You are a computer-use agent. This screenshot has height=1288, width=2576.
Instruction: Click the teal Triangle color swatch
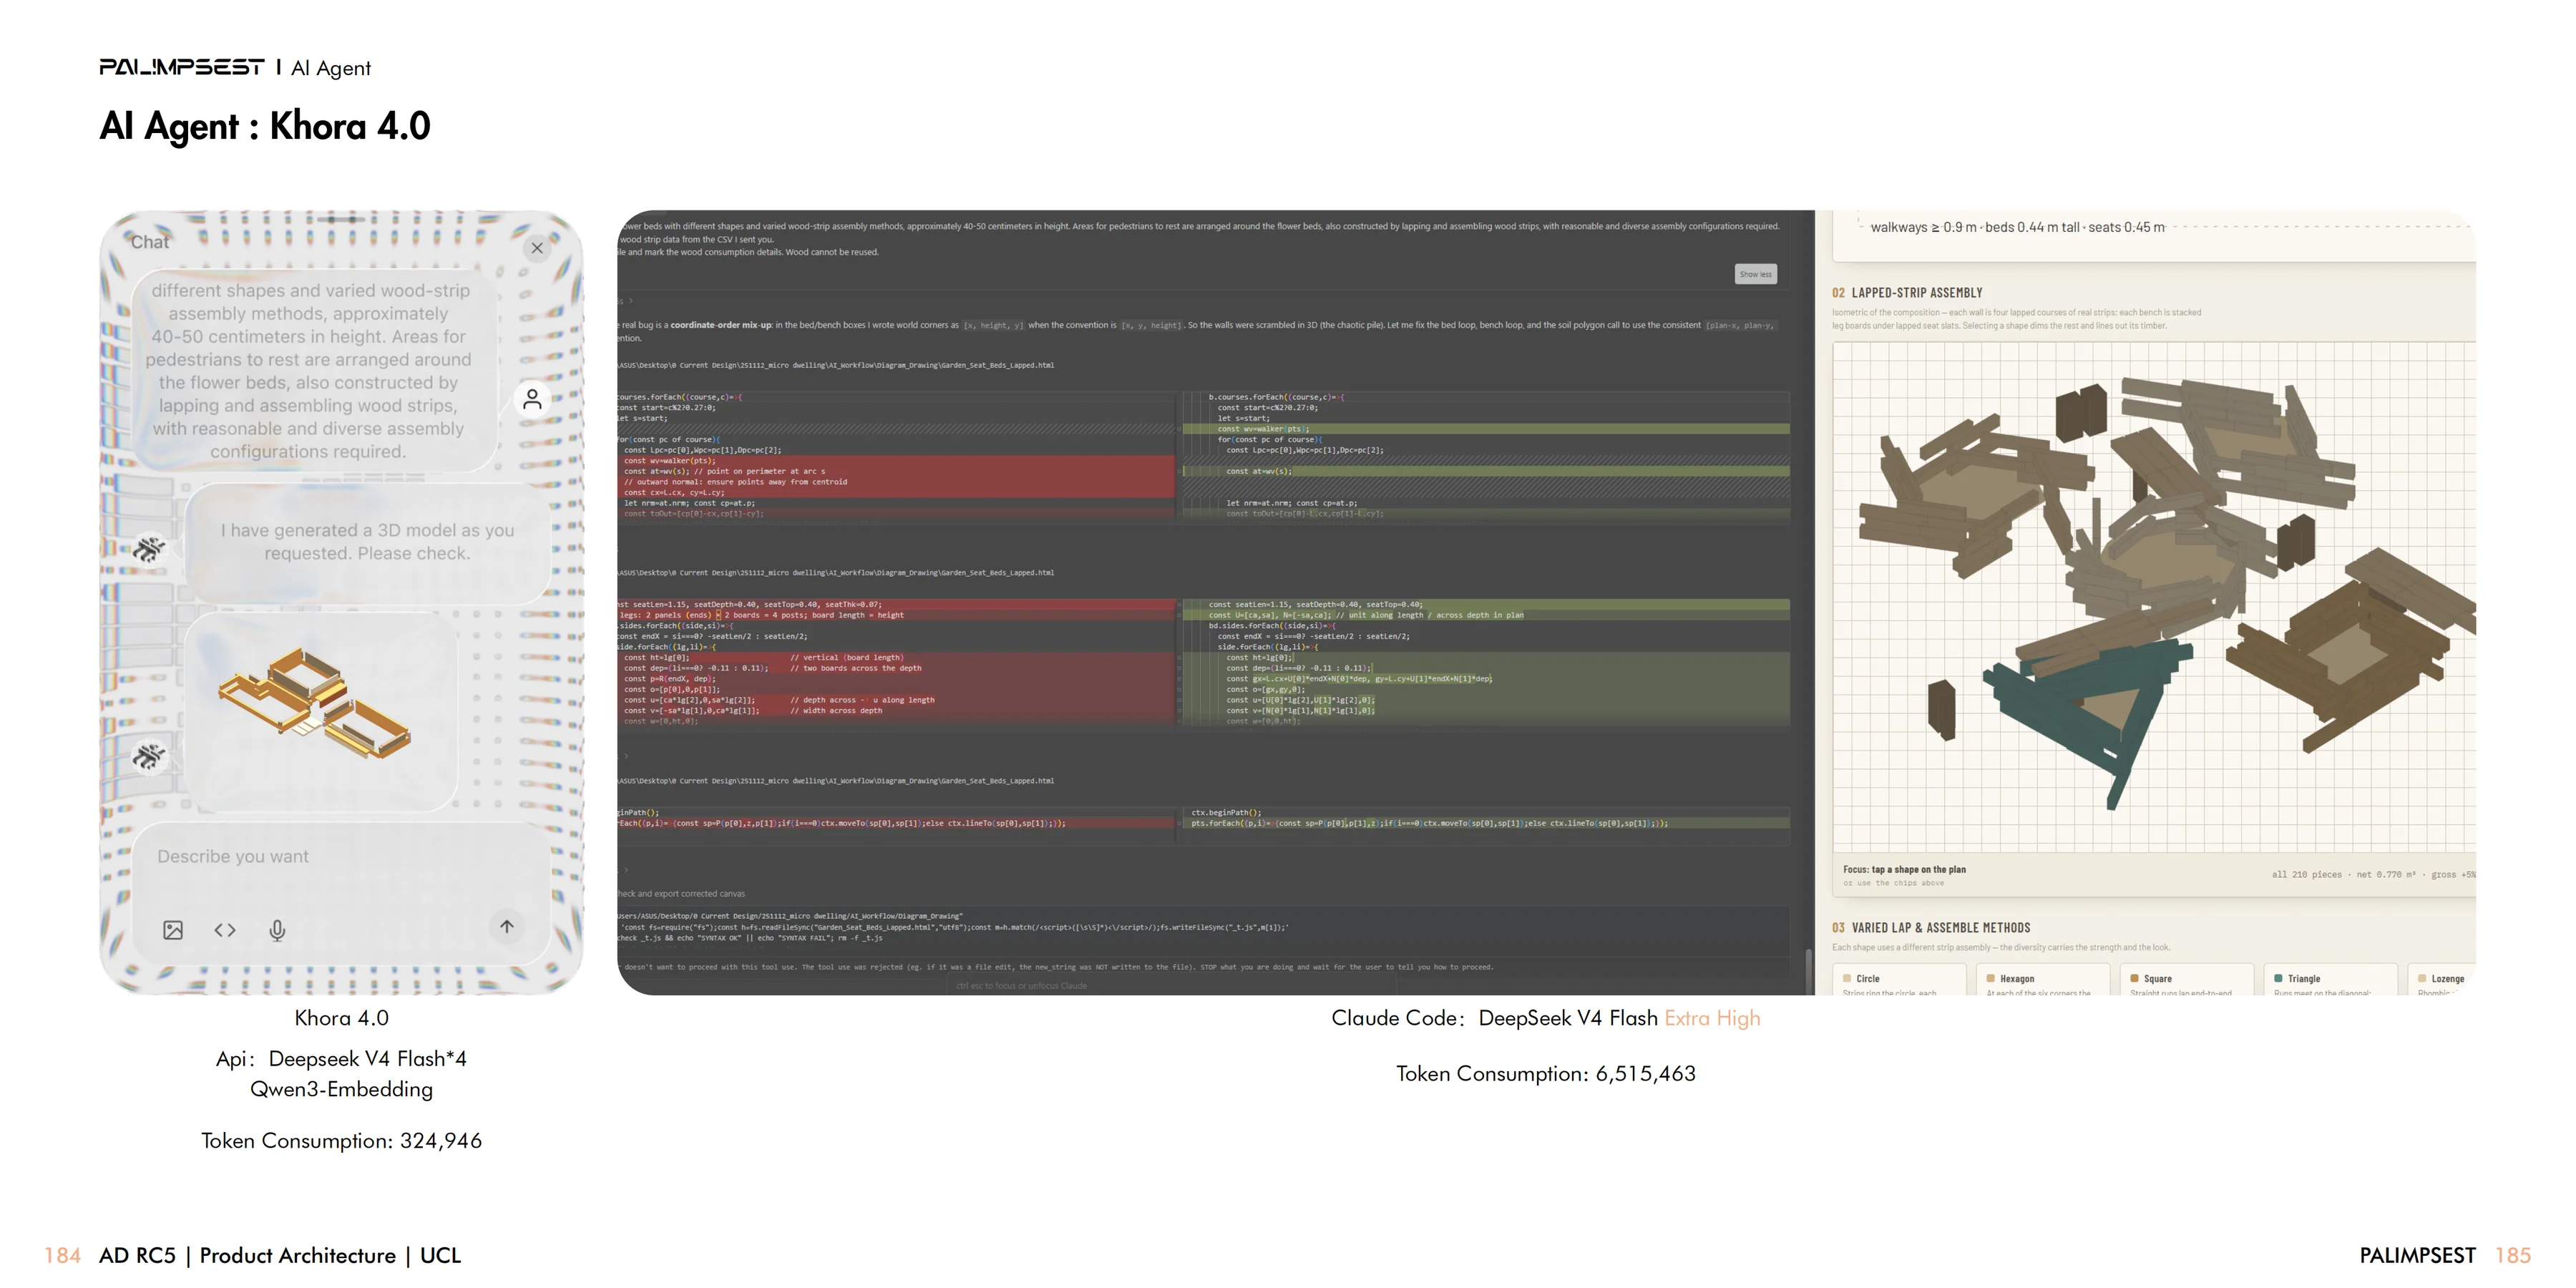pyautogui.click(x=2278, y=979)
